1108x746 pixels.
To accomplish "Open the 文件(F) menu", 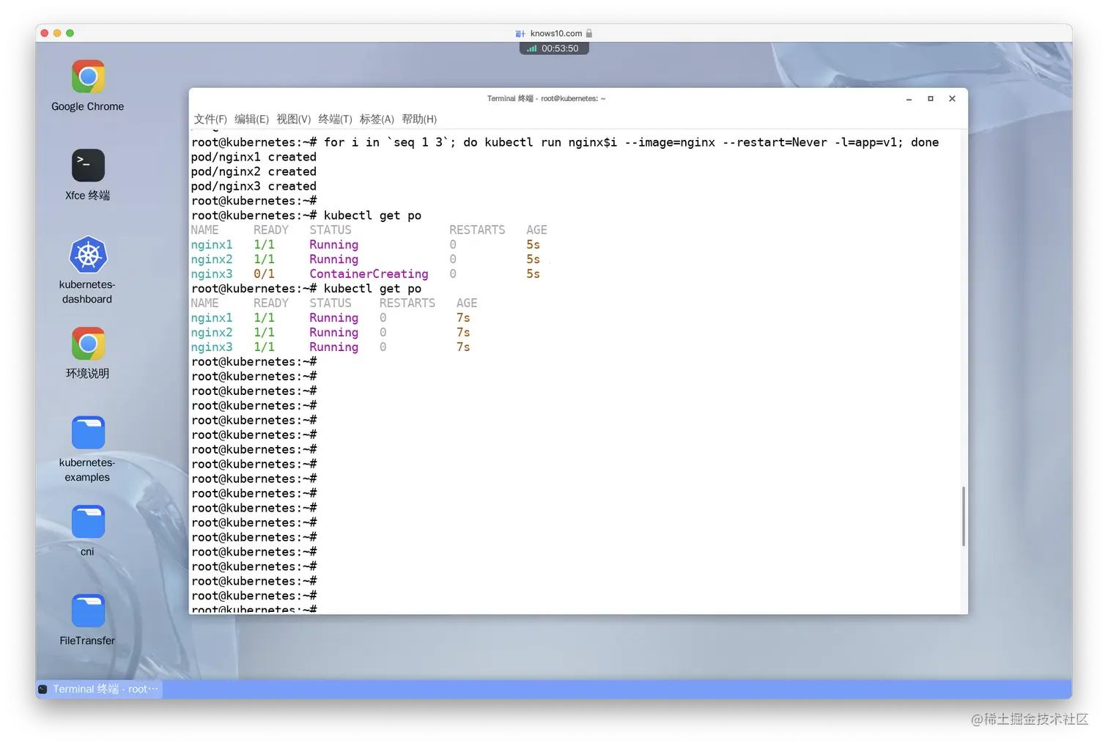I will 210,119.
